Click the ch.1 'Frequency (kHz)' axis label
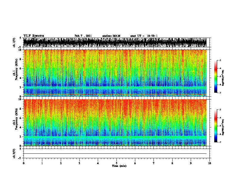 coord(16,69)
